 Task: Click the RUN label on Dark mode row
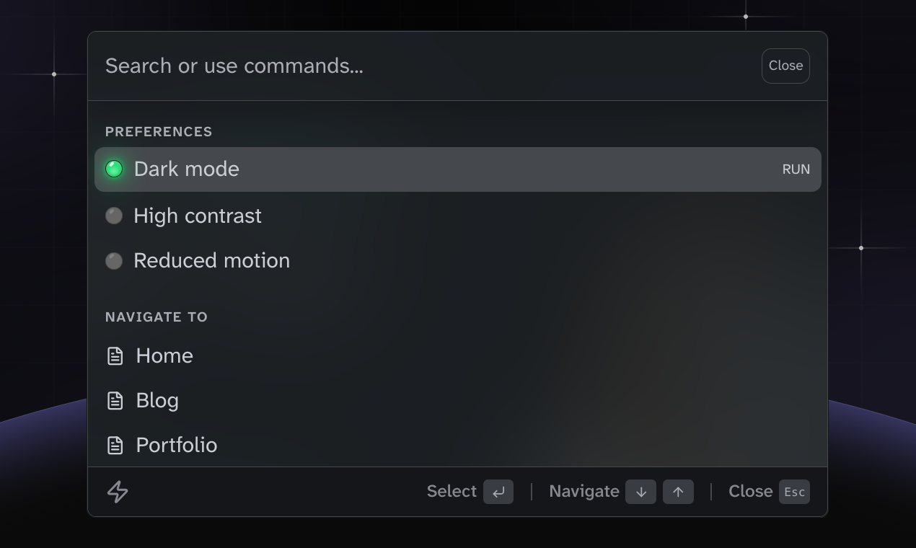[x=796, y=169]
